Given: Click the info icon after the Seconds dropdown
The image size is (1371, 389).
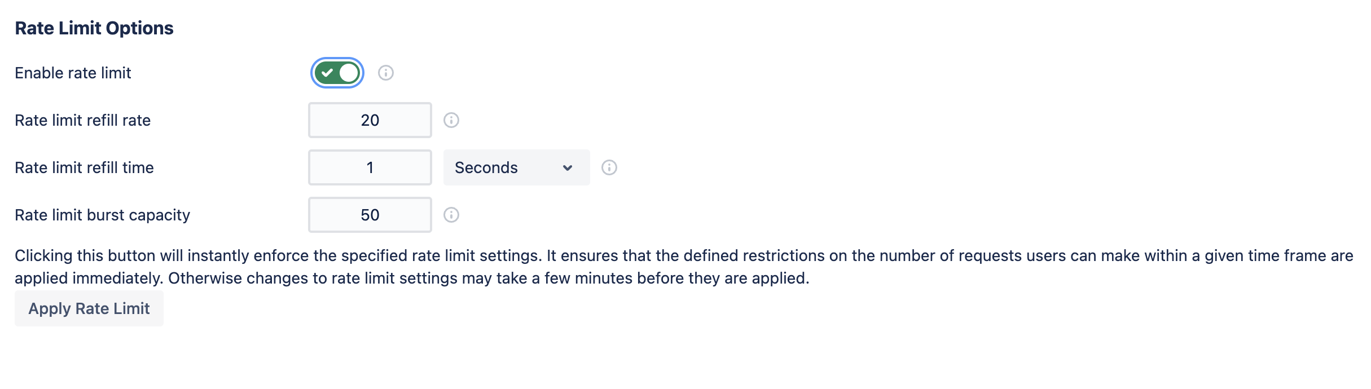Looking at the screenshot, I should (609, 167).
